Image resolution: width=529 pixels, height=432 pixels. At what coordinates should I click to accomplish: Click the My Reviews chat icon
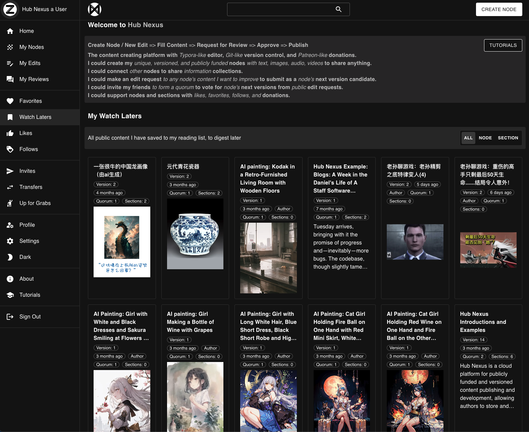tap(10, 79)
